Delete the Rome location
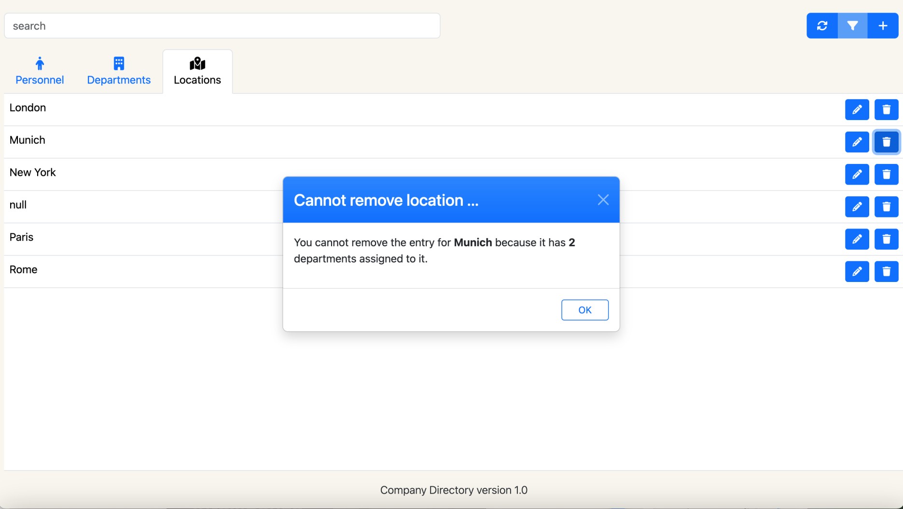Image resolution: width=903 pixels, height=509 pixels. click(886, 271)
